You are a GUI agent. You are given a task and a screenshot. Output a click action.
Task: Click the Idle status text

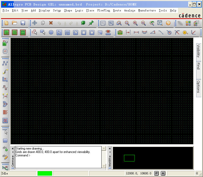tap(4, 173)
